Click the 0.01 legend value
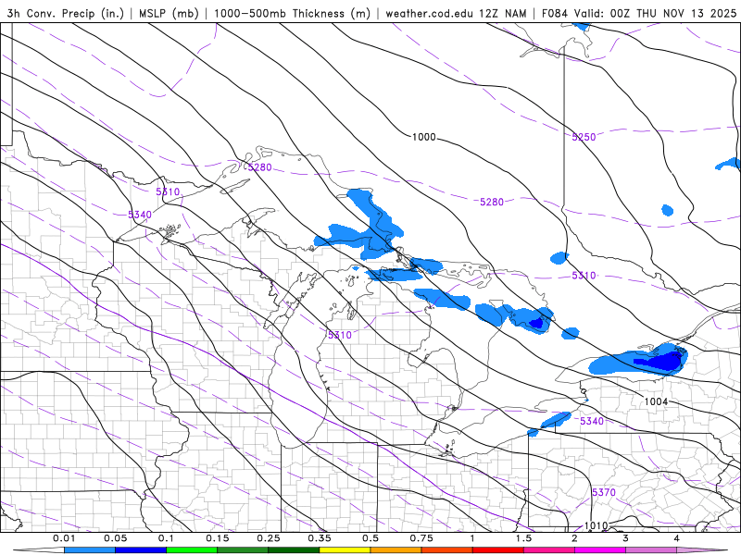 [x=64, y=538]
